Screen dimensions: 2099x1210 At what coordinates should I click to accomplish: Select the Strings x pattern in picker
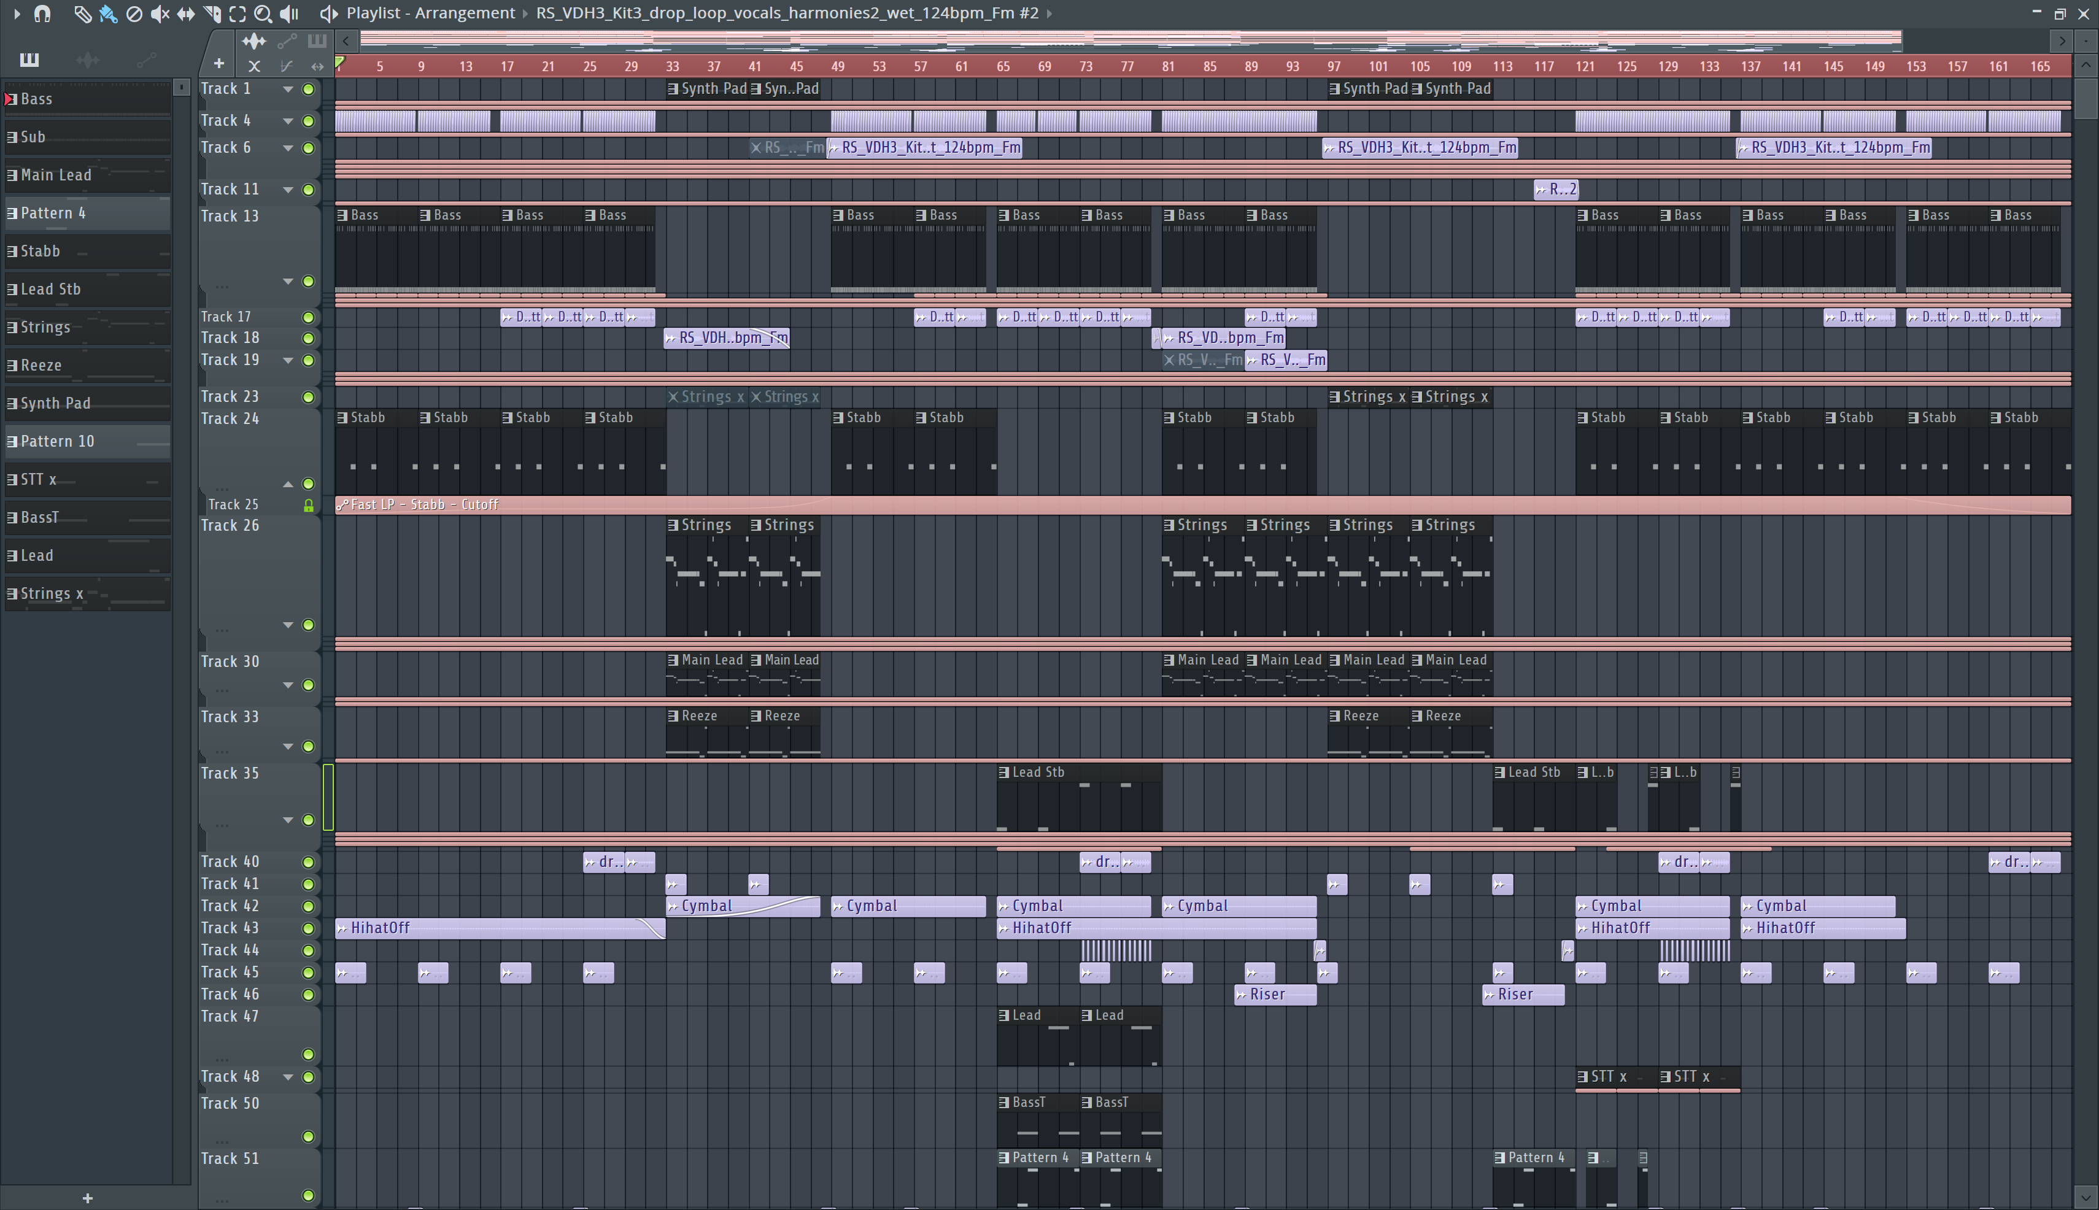click(87, 593)
